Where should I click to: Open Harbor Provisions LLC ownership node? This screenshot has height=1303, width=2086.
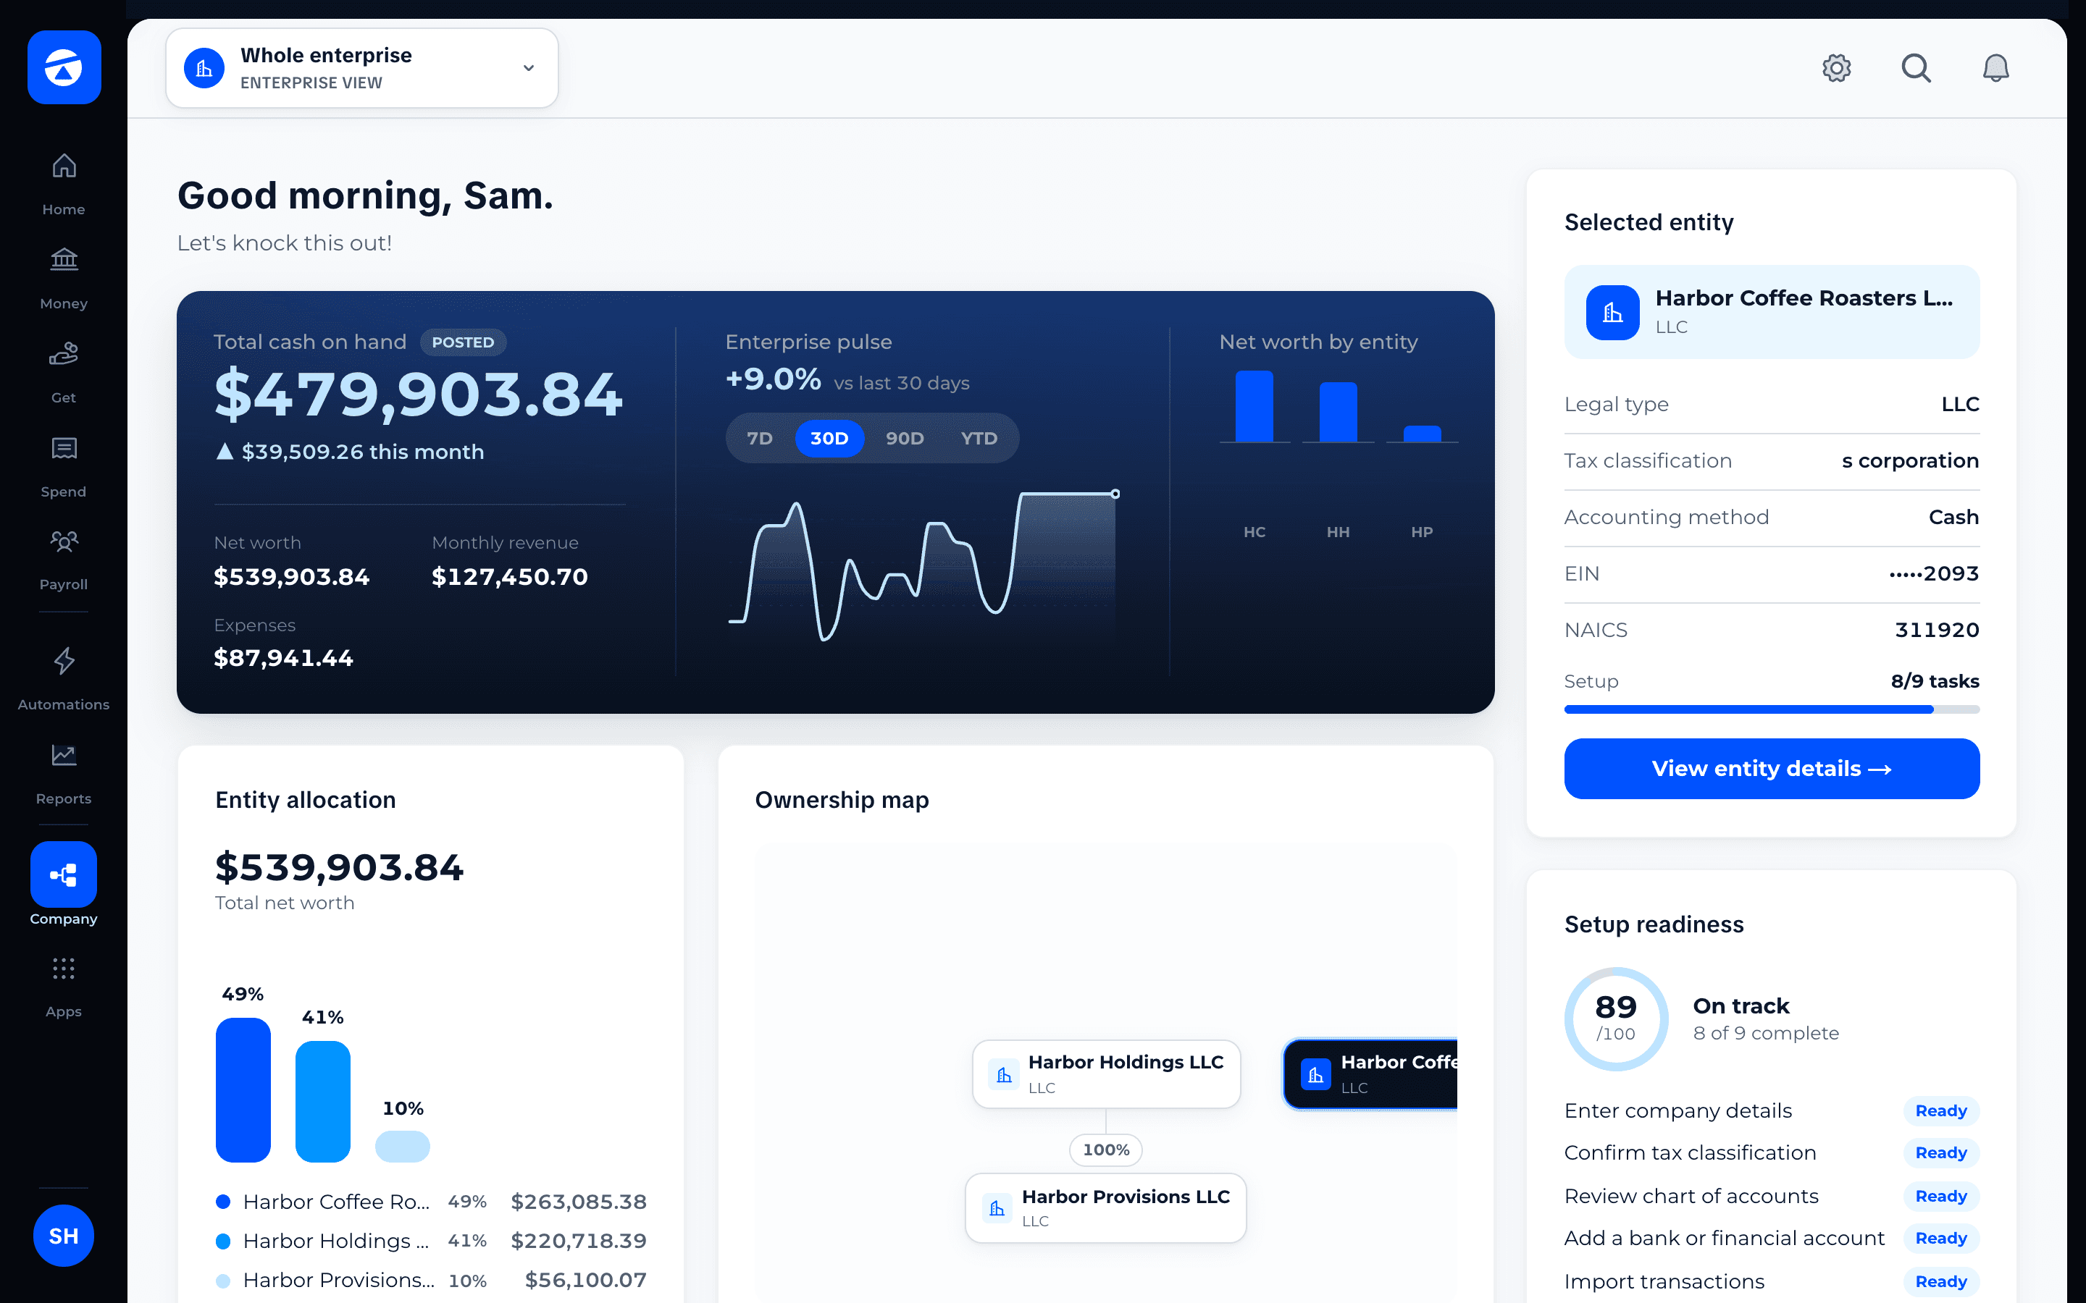[1106, 1208]
